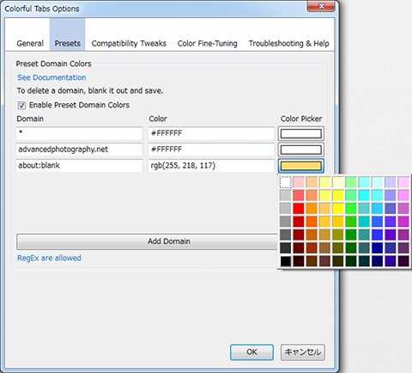This screenshot has height=373, width=412.
Task: Select the black swatch in the bottom row
Action: (x=285, y=261)
